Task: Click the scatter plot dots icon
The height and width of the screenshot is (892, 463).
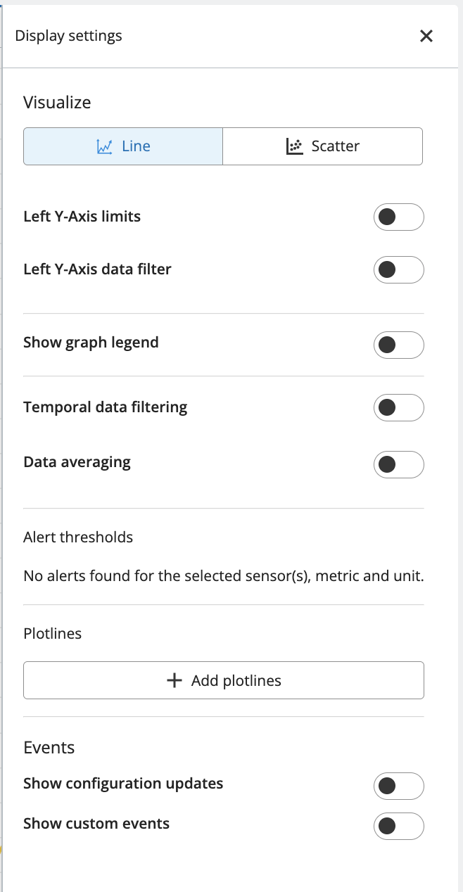Action: pos(294,146)
